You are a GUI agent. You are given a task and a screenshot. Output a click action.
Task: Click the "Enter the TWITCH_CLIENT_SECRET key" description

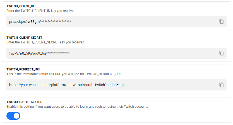coord(45,42)
